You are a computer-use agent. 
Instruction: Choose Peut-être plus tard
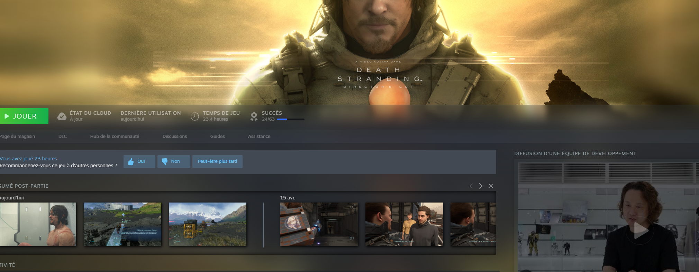pos(217,161)
